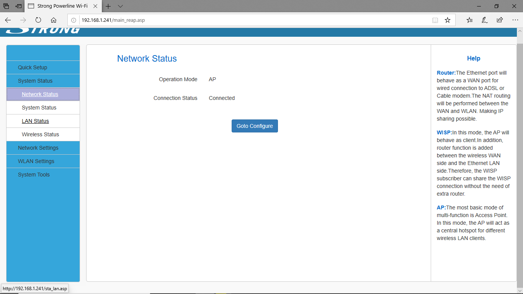Image resolution: width=523 pixels, height=294 pixels.
Task: Open the Favorites hub icon
Action: tap(469, 20)
